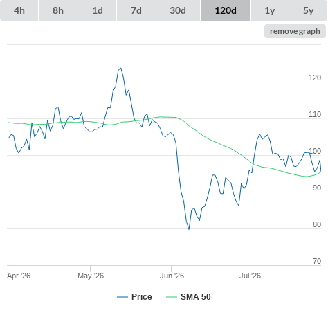Select the 4h time range tab
The height and width of the screenshot is (315, 328).
(19, 10)
